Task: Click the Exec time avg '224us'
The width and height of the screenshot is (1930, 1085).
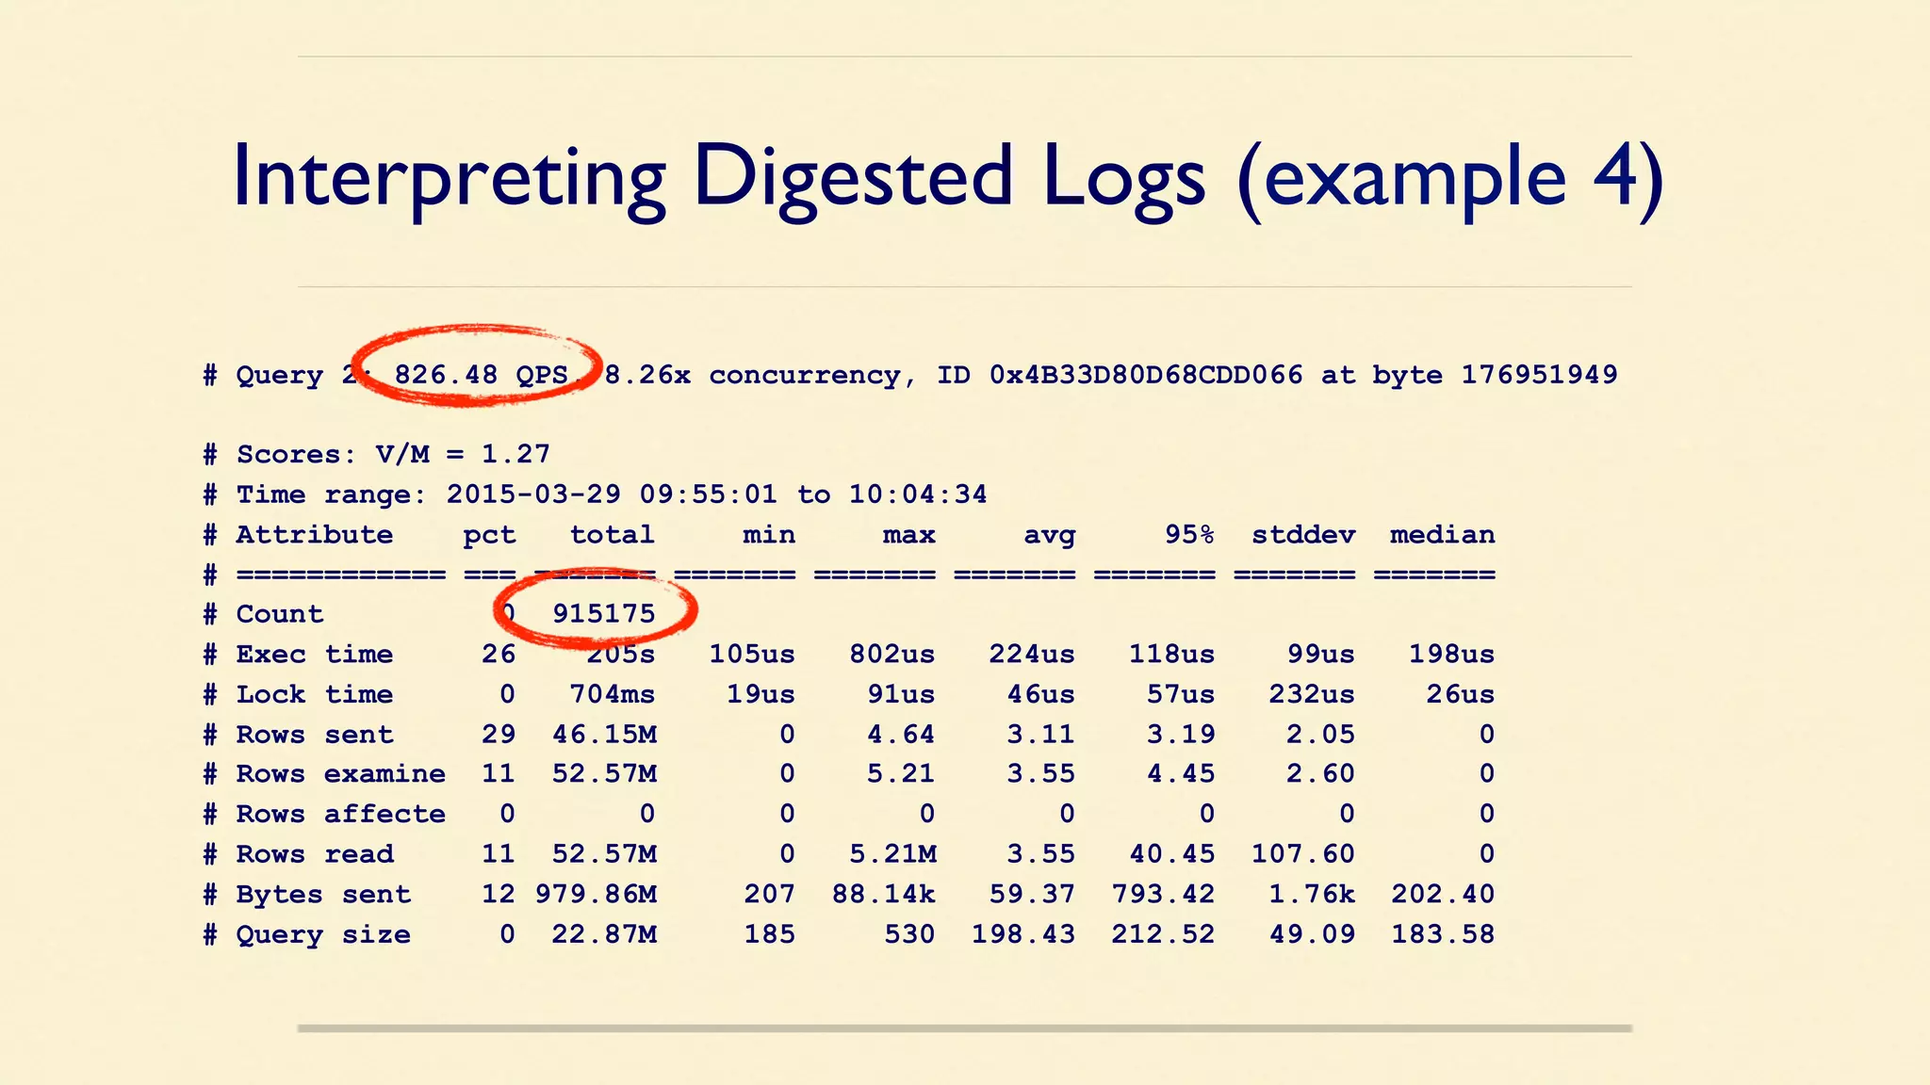Action: (1032, 655)
